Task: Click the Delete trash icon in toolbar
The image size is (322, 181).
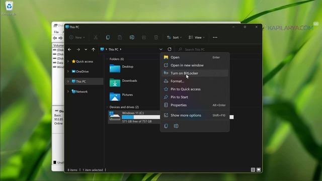Action: pyautogui.click(x=156, y=37)
